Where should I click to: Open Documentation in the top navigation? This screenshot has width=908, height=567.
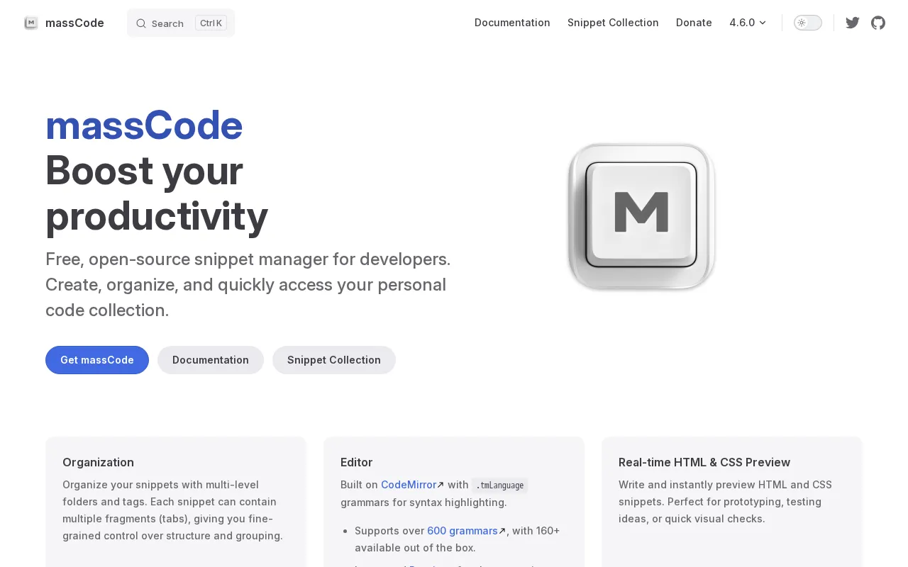(x=512, y=23)
